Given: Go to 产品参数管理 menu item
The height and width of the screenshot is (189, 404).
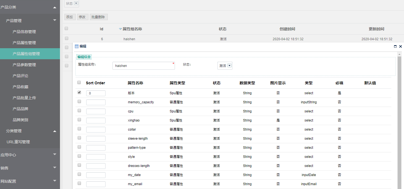Looking at the screenshot, I should (x=24, y=65).
